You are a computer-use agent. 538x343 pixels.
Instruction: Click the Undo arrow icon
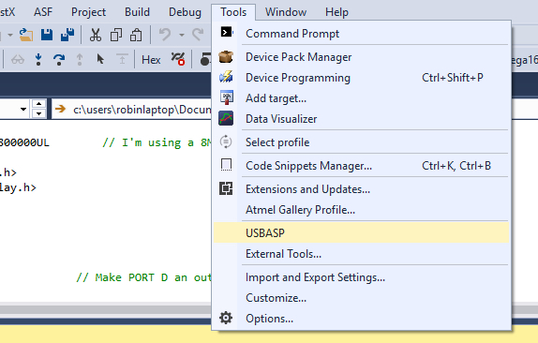click(165, 35)
